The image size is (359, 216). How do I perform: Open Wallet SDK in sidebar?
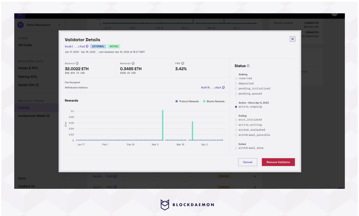pyautogui.click(x=26, y=85)
